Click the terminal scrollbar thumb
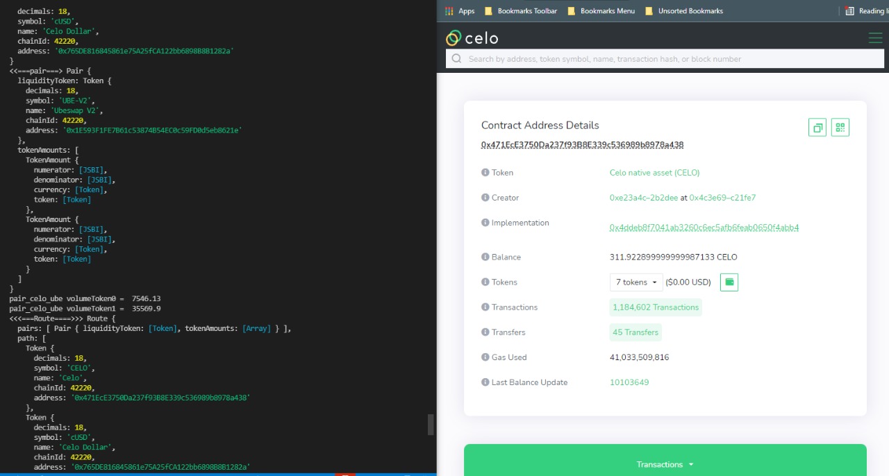 [x=431, y=425]
